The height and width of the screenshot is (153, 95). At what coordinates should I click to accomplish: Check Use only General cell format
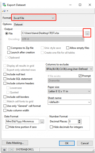(5, 106)
